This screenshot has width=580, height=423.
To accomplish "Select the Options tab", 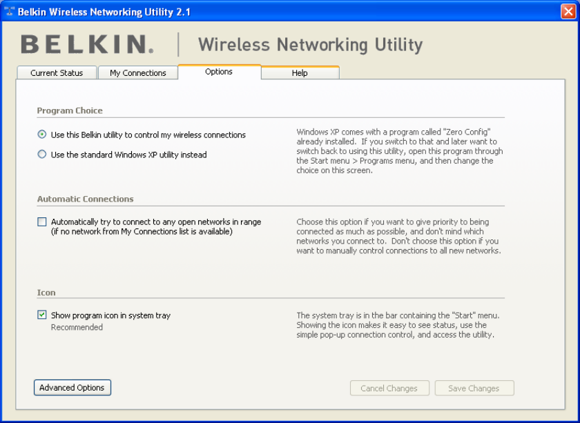I will (219, 72).
